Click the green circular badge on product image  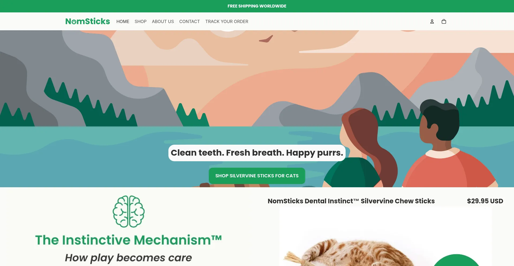[456, 260]
